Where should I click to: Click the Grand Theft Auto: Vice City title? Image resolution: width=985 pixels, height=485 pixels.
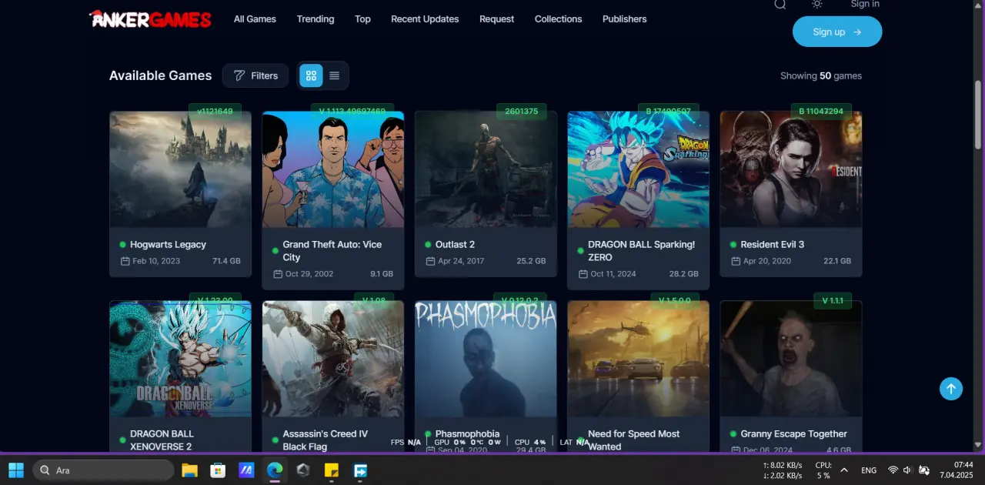pos(332,251)
